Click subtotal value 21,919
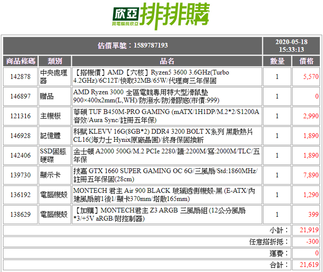This screenshot has height=272, width=323. pyautogui.click(x=309, y=230)
